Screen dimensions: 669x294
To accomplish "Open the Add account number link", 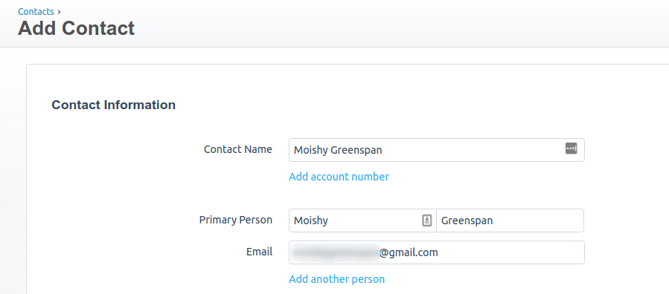I will click(x=339, y=177).
